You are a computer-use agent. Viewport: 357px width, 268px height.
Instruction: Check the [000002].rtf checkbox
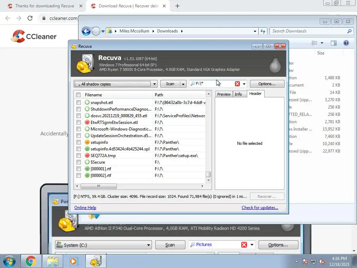[x=78, y=175]
